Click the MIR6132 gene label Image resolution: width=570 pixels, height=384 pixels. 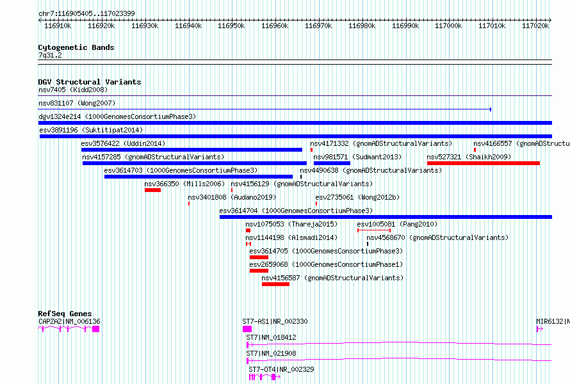[x=553, y=321]
